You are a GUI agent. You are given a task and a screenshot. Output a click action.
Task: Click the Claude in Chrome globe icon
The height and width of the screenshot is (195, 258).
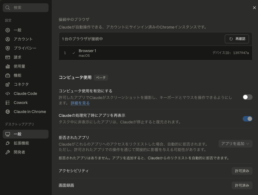[8, 112]
